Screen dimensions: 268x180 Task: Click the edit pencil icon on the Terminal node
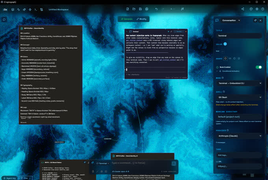(171, 31)
